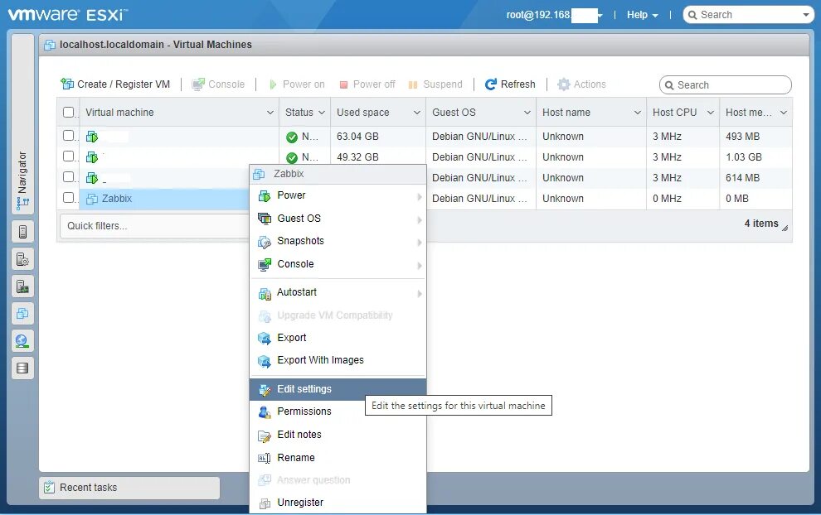The image size is (821, 515).
Task: Click the Virtual Machines title icon
Action: click(x=50, y=45)
